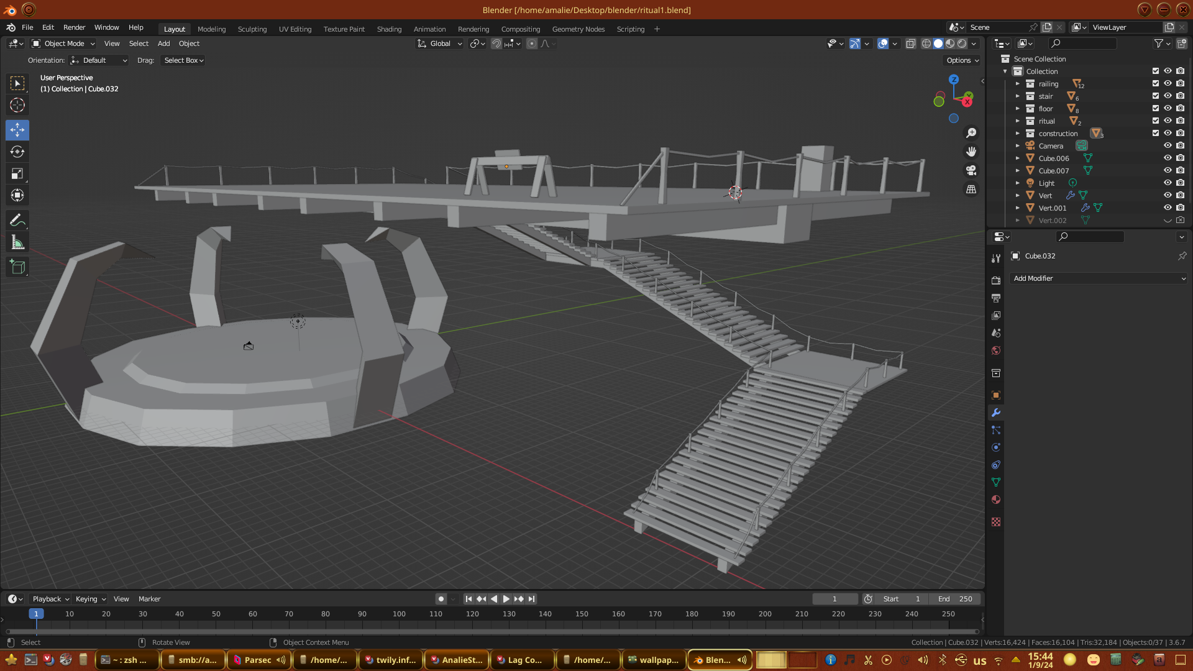The height and width of the screenshot is (671, 1193).
Task: Toggle camera view in viewport
Action: click(971, 170)
